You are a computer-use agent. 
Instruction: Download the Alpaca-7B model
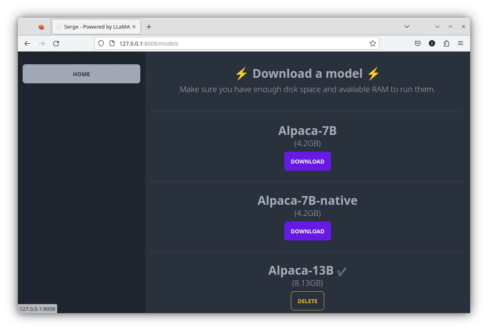pyautogui.click(x=307, y=162)
